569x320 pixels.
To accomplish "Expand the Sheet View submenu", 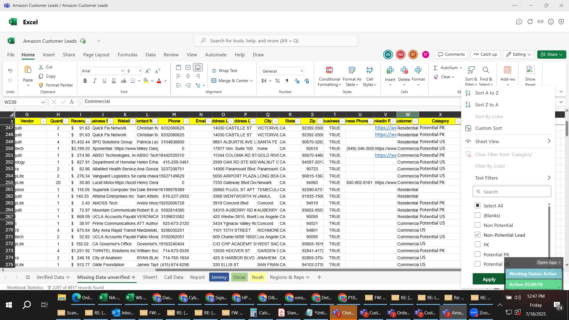I will point(513,141).
